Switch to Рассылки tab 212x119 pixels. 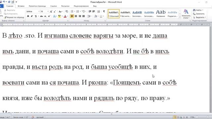click(65, 6)
